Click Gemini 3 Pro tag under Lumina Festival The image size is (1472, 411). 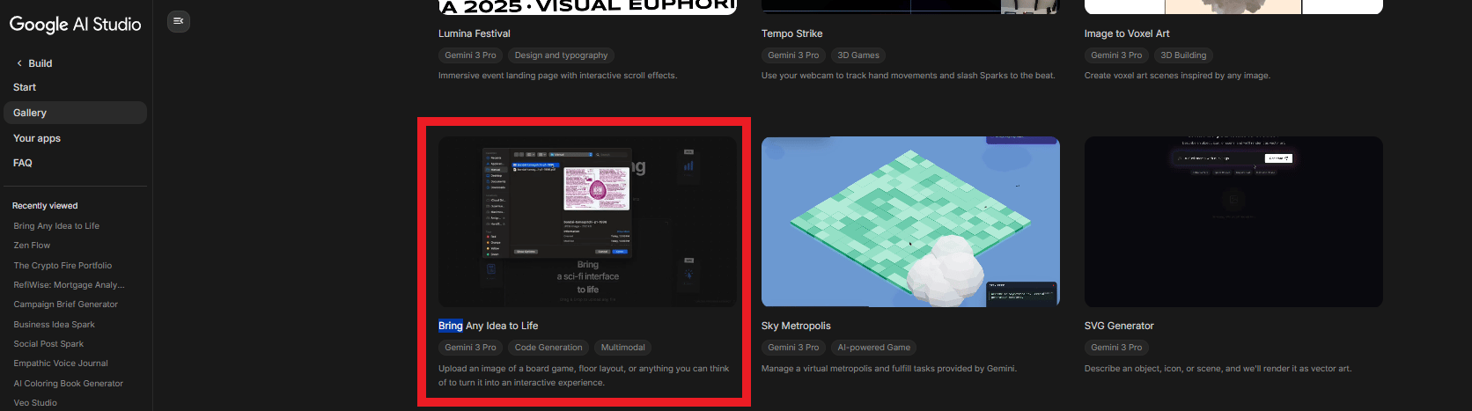point(470,55)
